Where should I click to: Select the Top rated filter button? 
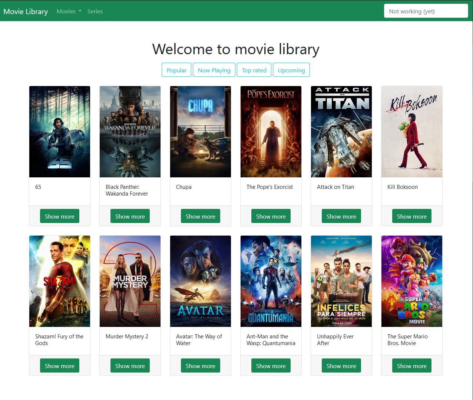[254, 70]
